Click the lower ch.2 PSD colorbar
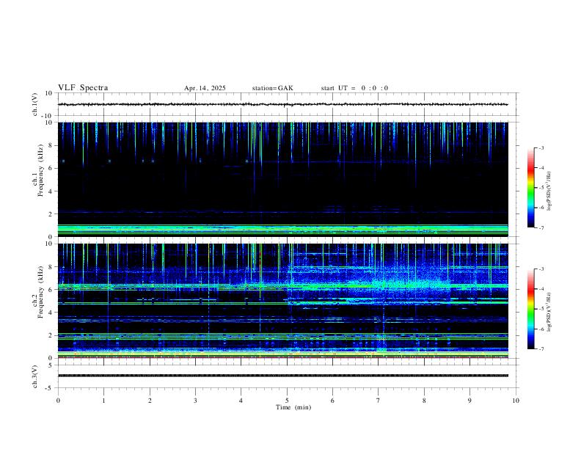This screenshot has height=449, width=581. point(530,309)
